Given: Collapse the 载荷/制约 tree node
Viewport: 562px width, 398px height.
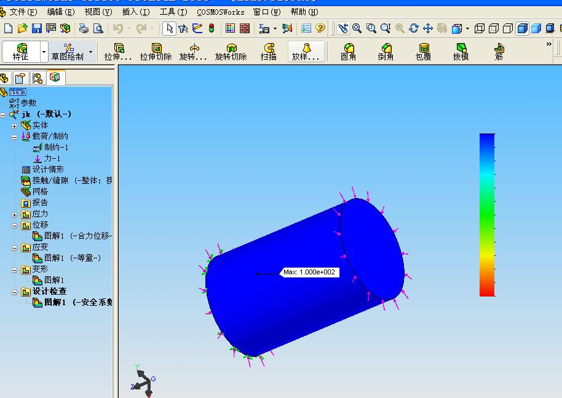Looking at the screenshot, I should click(x=14, y=137).
